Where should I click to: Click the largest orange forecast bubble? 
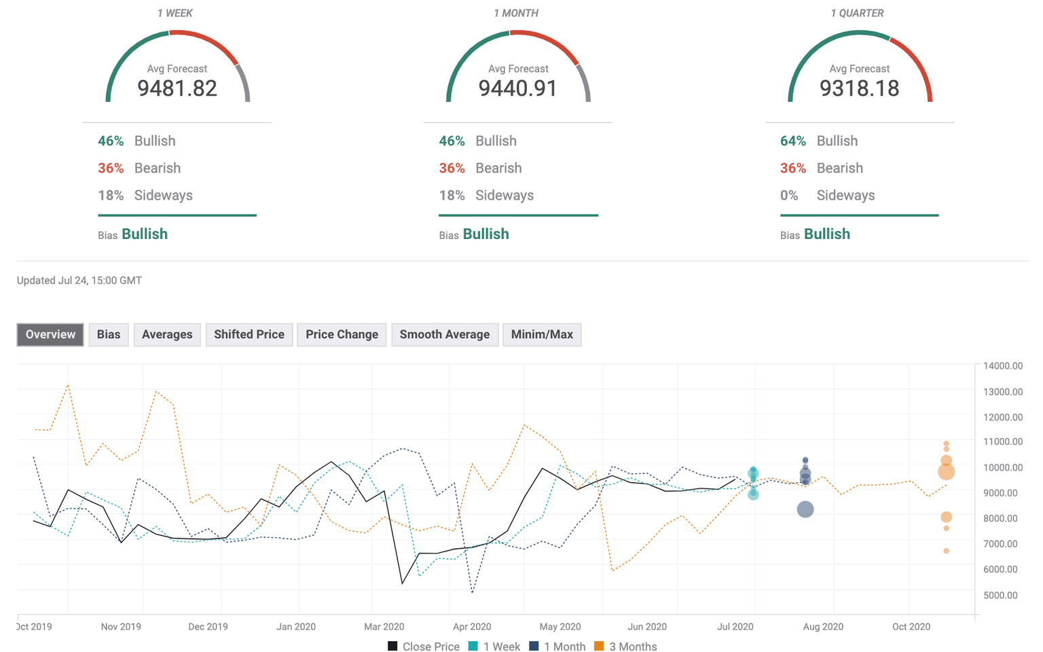tap(946, 471)
